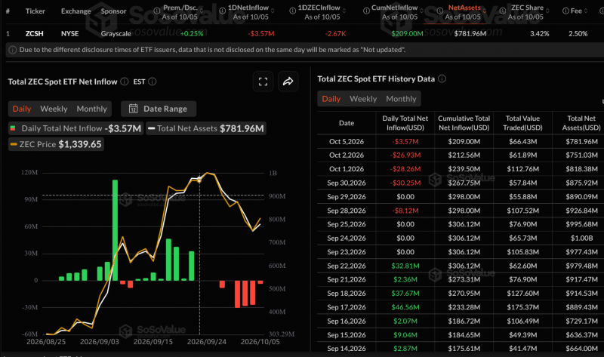Sort by CumNetInflow column arrows

coord(421,11)
